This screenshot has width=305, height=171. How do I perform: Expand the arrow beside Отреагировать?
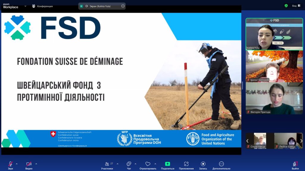[155, 164]
